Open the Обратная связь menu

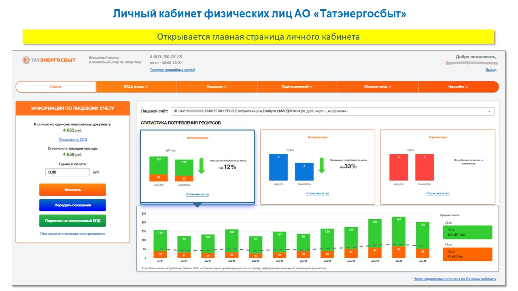click(378, 87)
